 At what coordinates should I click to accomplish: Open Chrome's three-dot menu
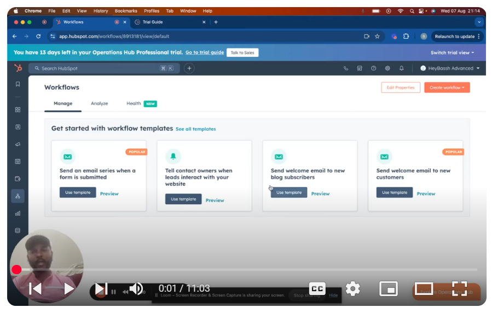click(x=479, y=37)
